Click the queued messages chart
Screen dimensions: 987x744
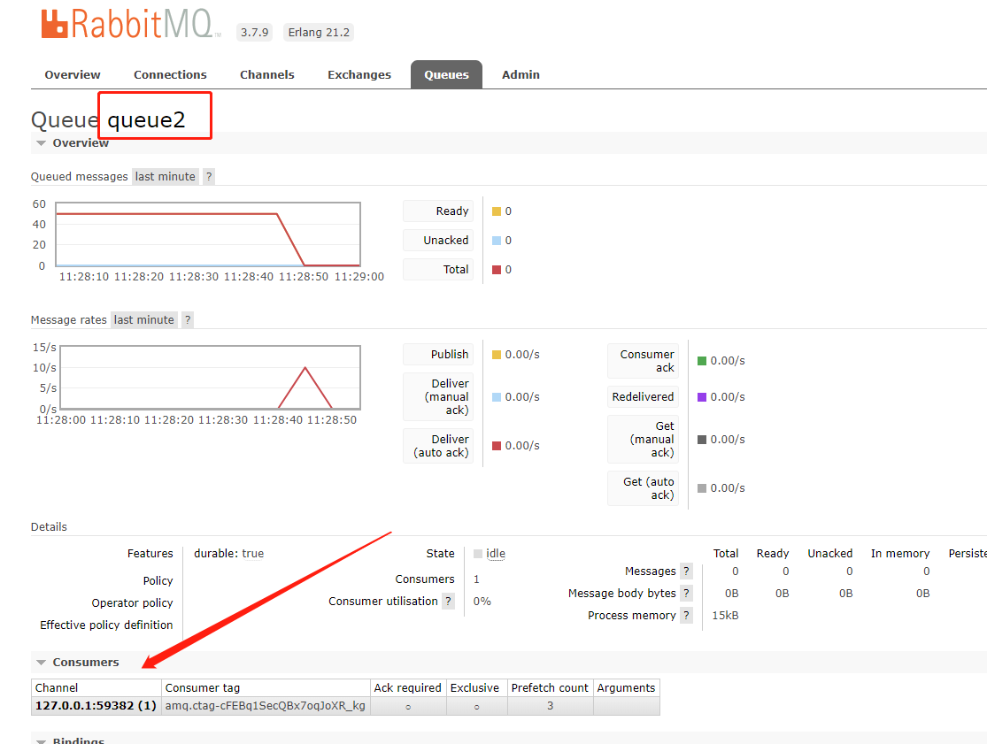pyautogui.click(x=208, y=234)
